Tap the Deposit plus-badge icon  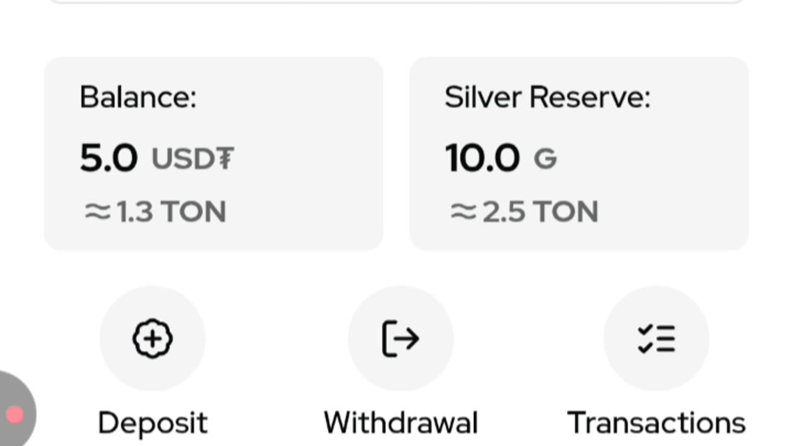click(x=152, y=338)
